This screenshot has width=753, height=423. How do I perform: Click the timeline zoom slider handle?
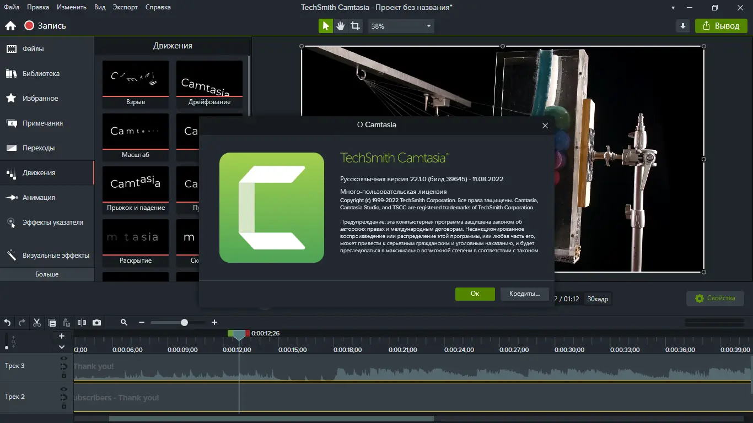pyautogui.click(x=184, y=323)
